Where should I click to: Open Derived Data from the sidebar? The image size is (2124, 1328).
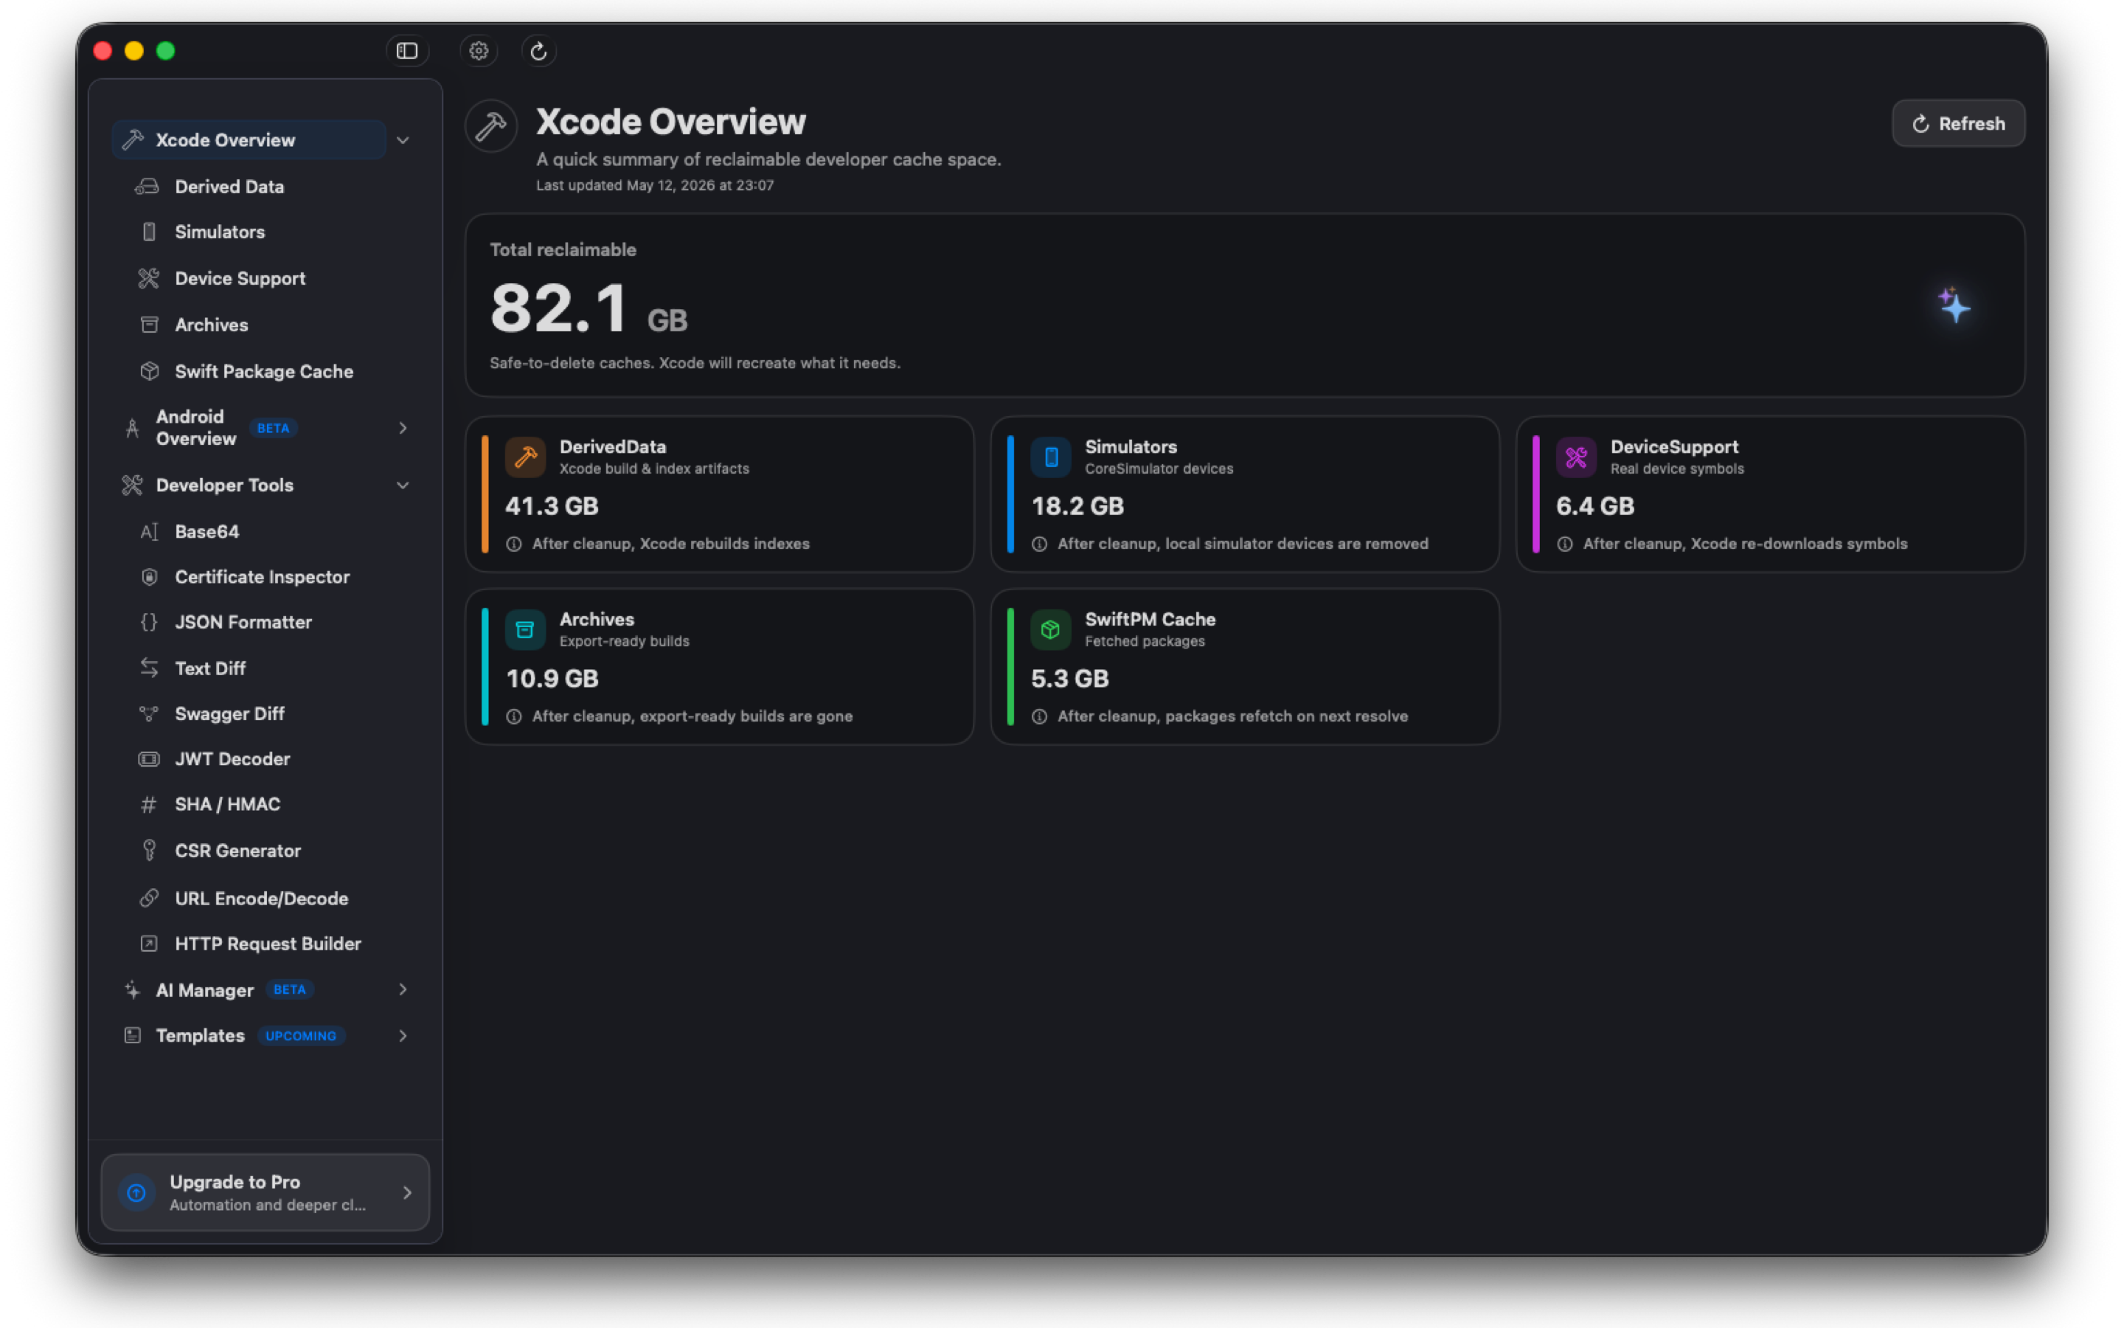(x=229, y=186)
